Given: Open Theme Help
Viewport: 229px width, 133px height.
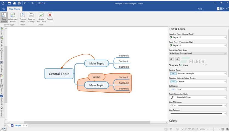Looking at the screenshot, I should 22,17.
